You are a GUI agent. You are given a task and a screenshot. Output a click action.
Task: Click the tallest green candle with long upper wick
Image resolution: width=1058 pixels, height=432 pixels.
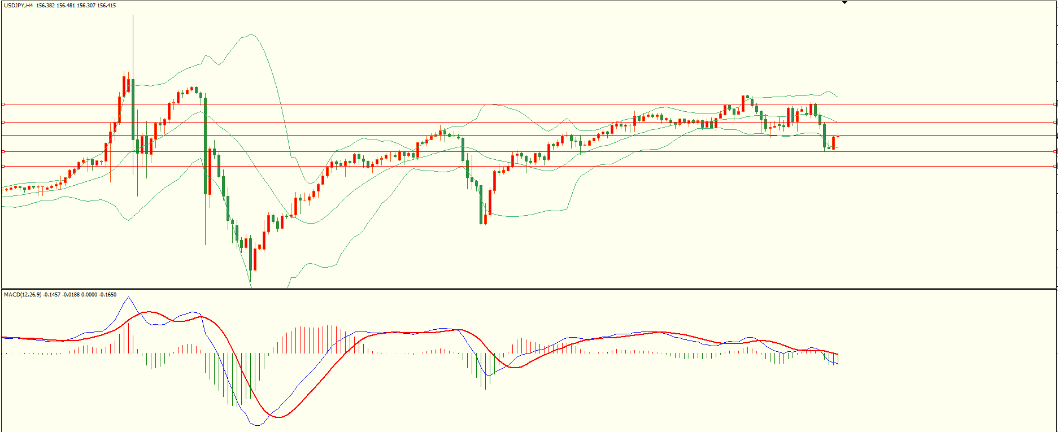(x=133, y=107)
